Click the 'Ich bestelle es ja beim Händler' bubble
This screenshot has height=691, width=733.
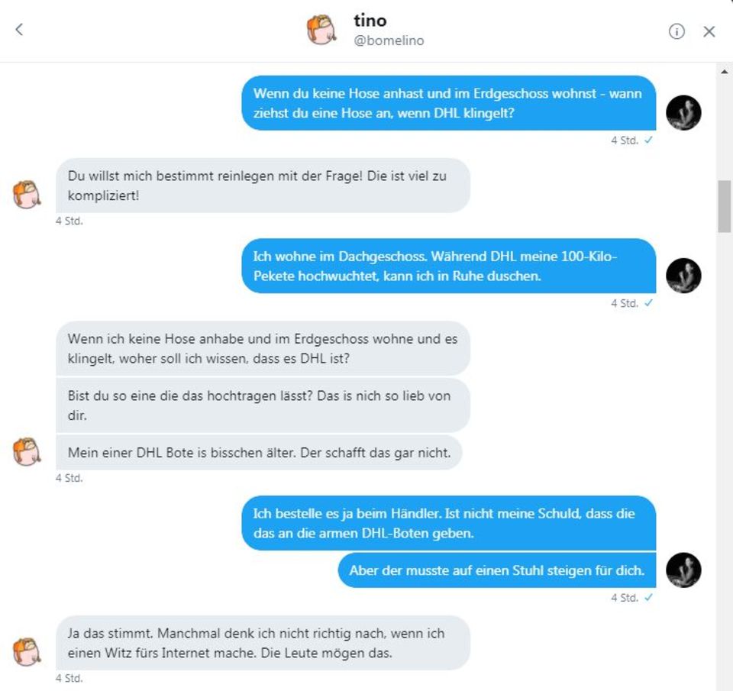coord(448,523)
